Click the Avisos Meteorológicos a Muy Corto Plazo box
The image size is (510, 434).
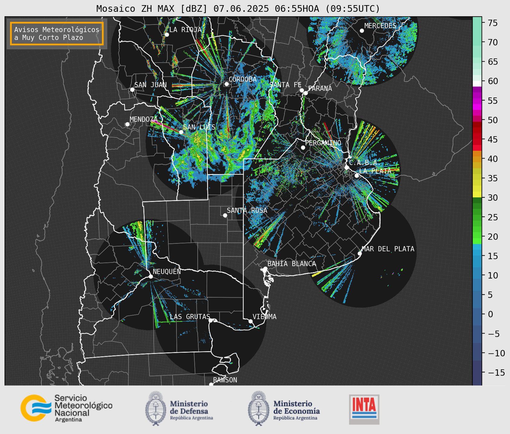pyautogui.click(x=57, y=34)
